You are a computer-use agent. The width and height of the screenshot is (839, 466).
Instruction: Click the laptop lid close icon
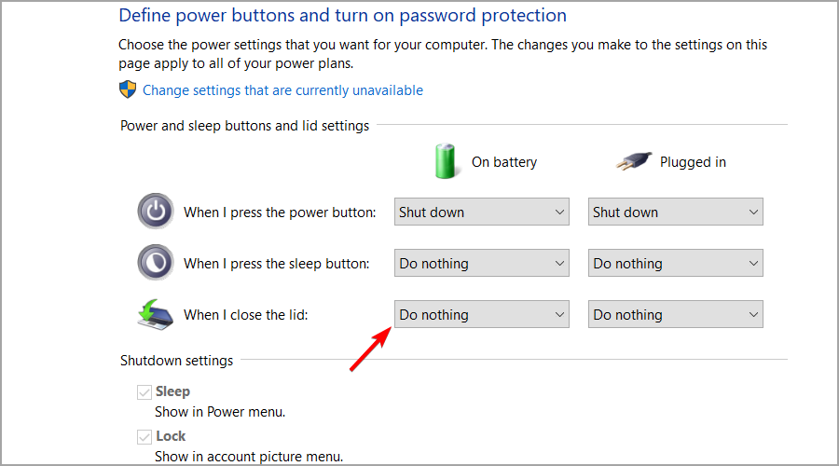(155, 314)
